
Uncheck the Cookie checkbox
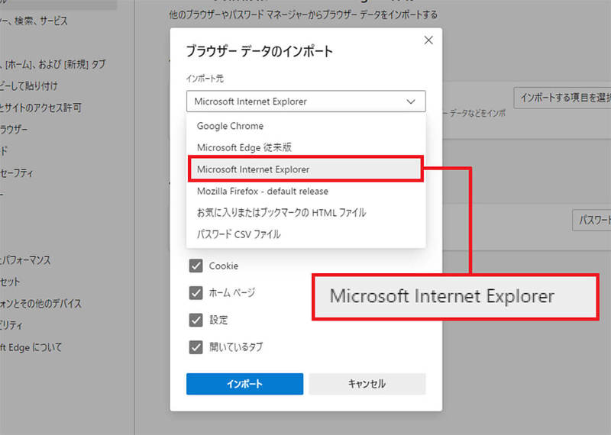pos(196,266)
